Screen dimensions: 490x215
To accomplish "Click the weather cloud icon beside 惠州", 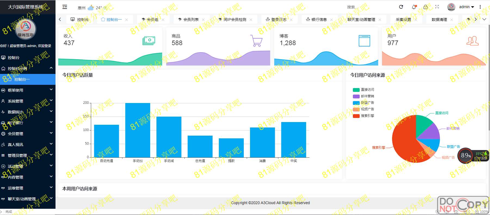I will point(91,7).
